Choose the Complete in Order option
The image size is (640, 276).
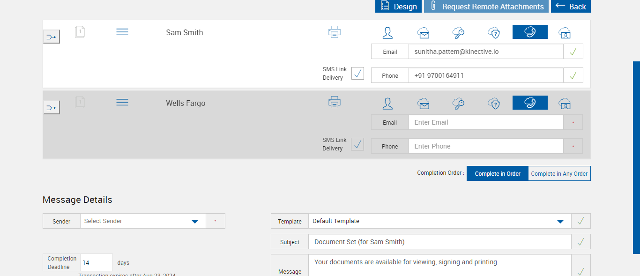tap(498, 173)
